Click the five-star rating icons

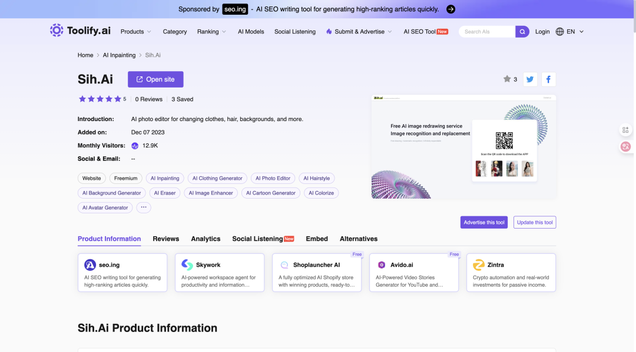tap(100, 99)
